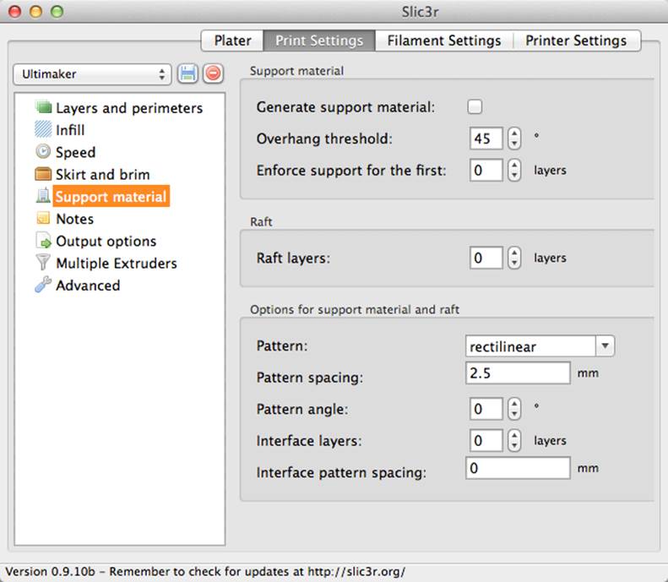Open the Pattern rectilinear dropdown arrow

click(605, 346)
